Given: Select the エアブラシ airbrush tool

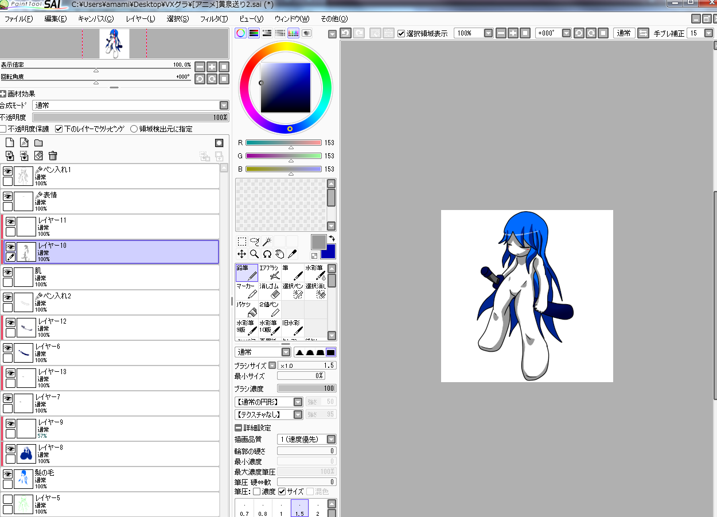Looking at the screenshot, I should [270, 273].
